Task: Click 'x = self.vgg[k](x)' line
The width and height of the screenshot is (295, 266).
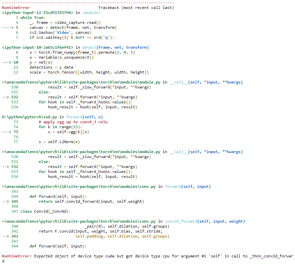Action: click(x=69, y=132)
